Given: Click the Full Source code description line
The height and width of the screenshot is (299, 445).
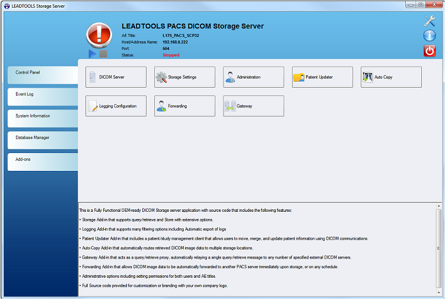Looking at the screenshot, I should (x=155, y=286).
